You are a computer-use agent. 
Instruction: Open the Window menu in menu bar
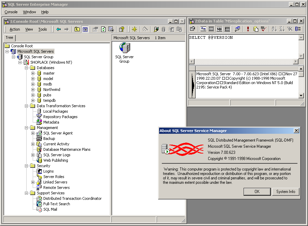(x=29, y=12)
